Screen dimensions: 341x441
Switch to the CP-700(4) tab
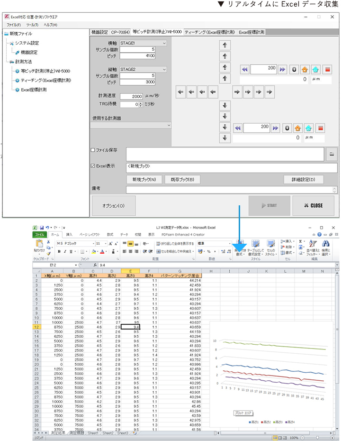click(x=120, y=32)
